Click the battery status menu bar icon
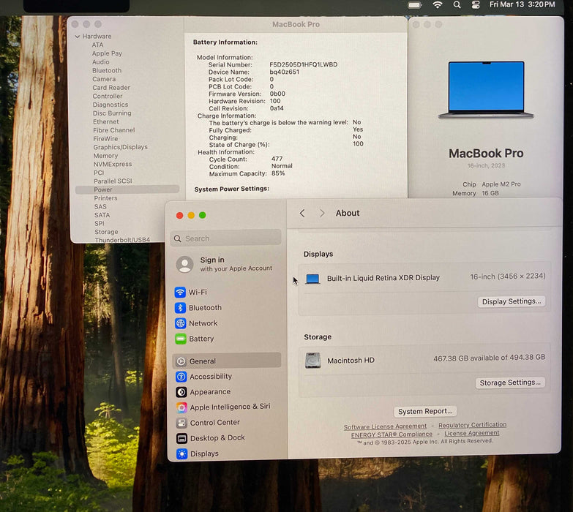Image resolution: width=573 pixels, height=512 pixels. click(415, 4)
